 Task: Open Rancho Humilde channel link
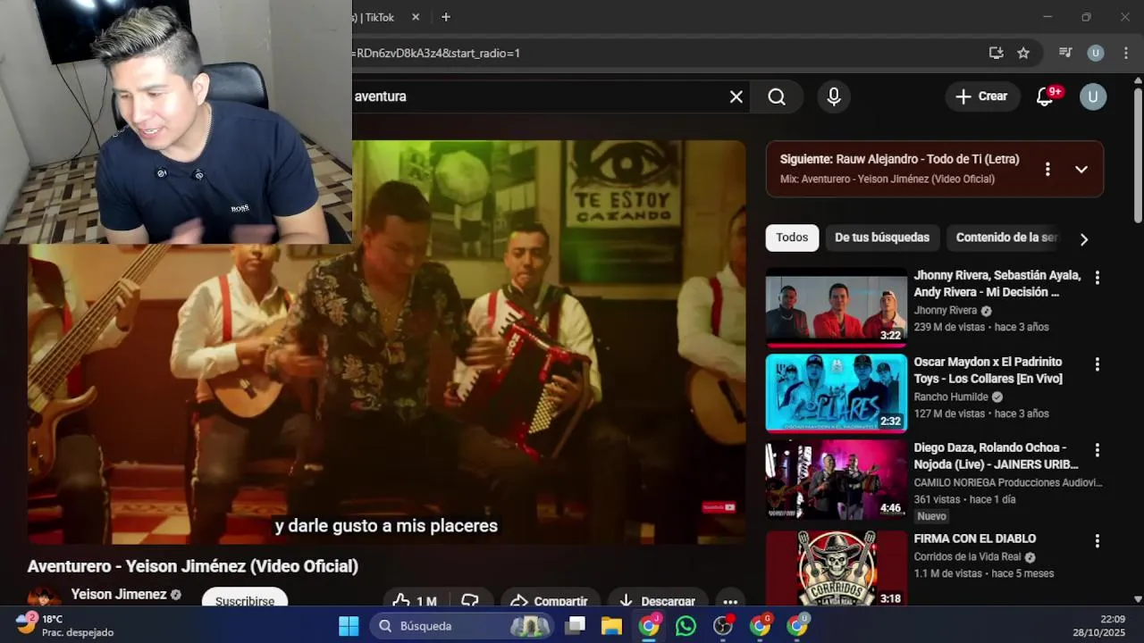951,397
